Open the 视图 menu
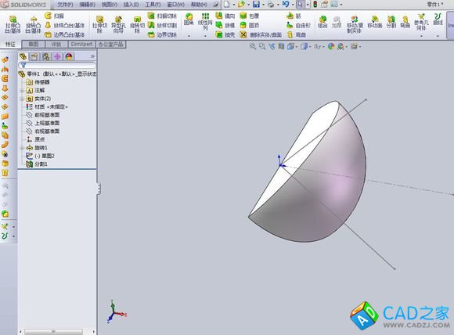 (x=110, y=5)
